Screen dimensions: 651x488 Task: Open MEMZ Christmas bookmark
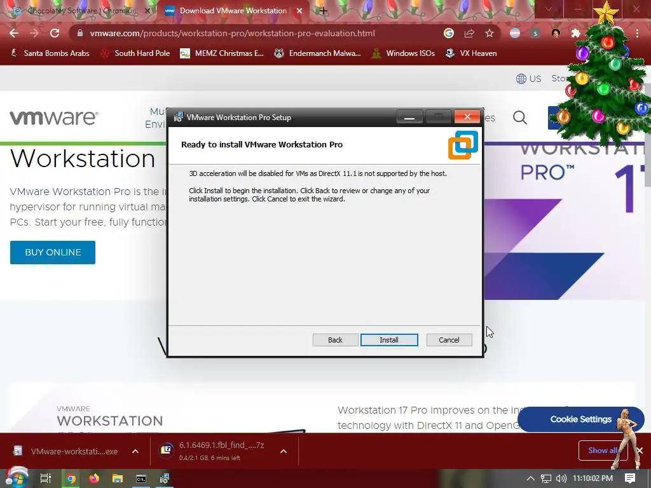point(222,53)
